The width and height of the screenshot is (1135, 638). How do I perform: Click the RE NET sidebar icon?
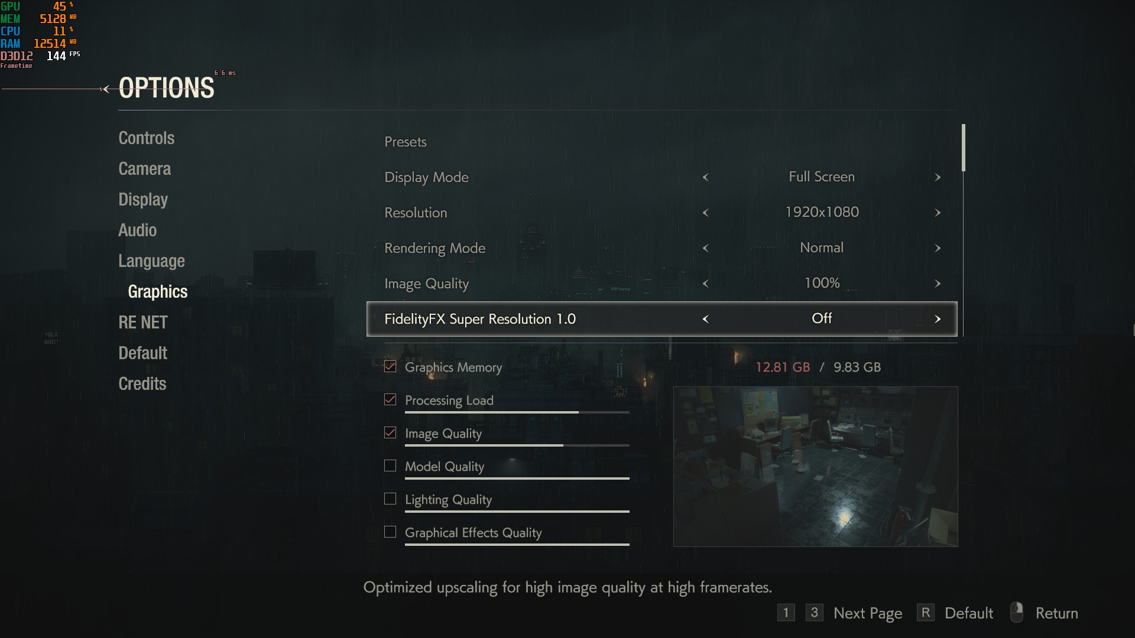142,322
